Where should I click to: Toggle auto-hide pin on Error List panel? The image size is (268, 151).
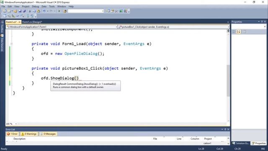pos(225,130)
